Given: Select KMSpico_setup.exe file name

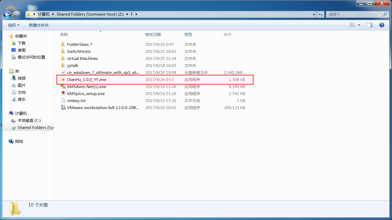Looking at the screenshot, I should point(86,93).
